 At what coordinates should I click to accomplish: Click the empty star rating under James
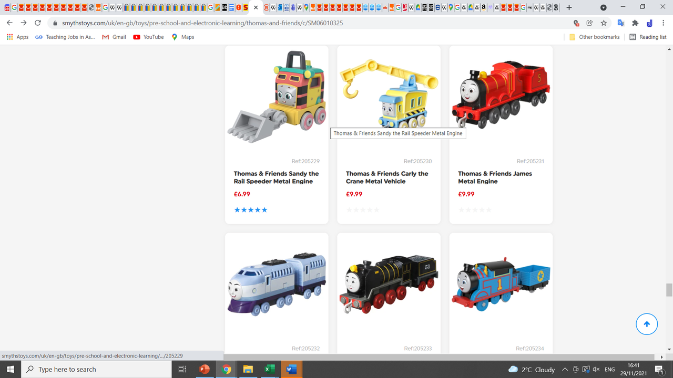point(475,210)
